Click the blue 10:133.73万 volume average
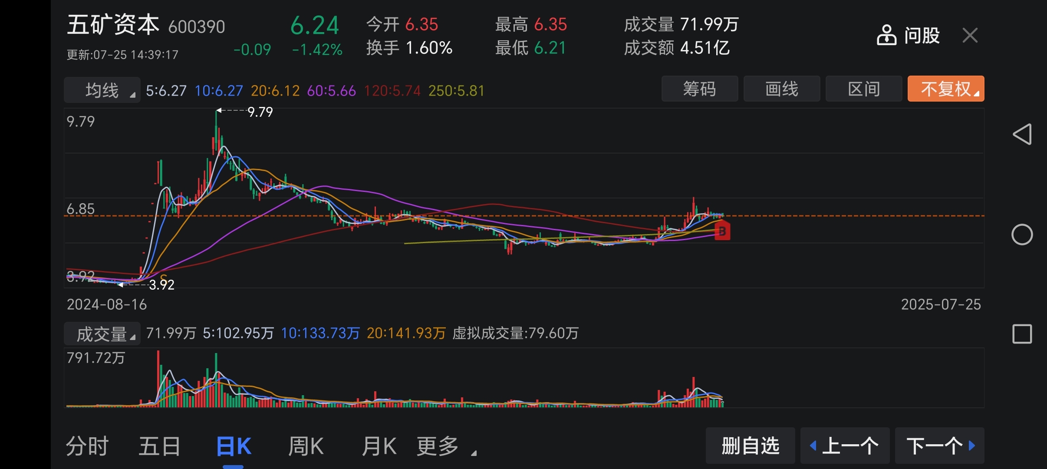Screen dimensions: 1047x469 (x=320, y=333)
